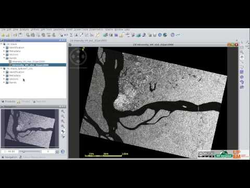The height and width of the screenshot is (188, 250).
Task: Select the magnifier tool in right toolbar
Action: click(x=242, y=52)
